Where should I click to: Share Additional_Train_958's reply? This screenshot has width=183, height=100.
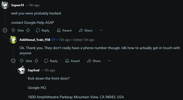[x=94, y=61]
